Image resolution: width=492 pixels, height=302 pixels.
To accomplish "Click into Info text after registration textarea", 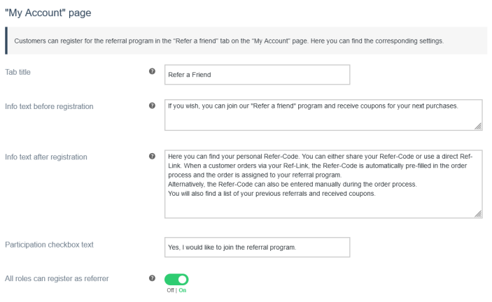I will click(x=323, y=185).
